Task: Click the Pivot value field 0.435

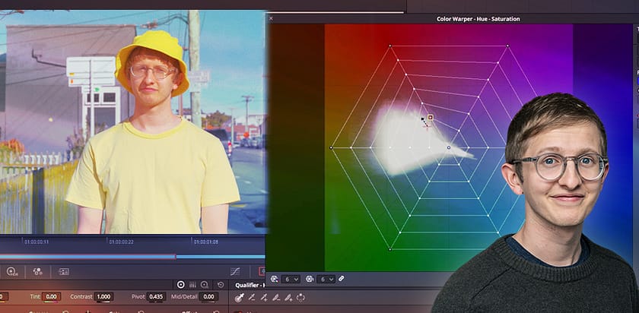Action: tap(156, 297)
